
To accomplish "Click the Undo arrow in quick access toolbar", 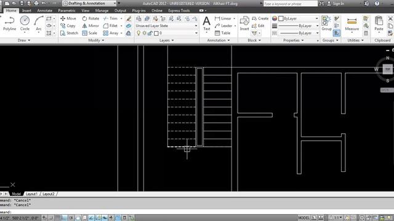I will (44, 3).
